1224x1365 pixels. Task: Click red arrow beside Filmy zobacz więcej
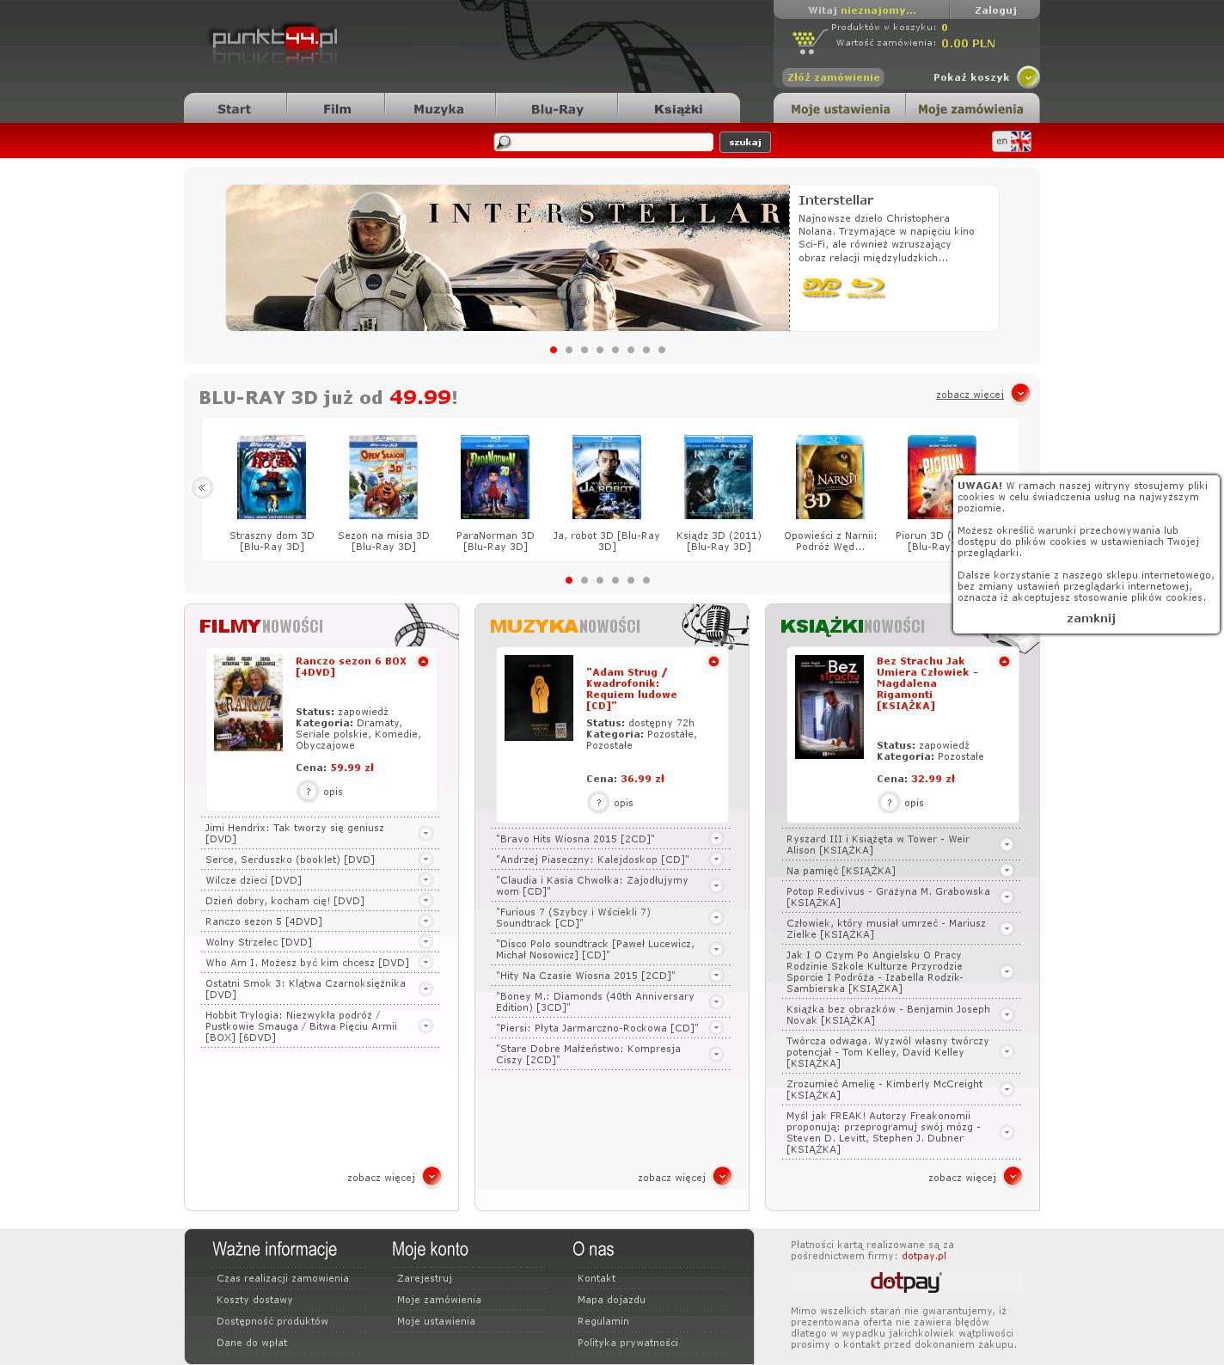click(x=431, y=1176)
